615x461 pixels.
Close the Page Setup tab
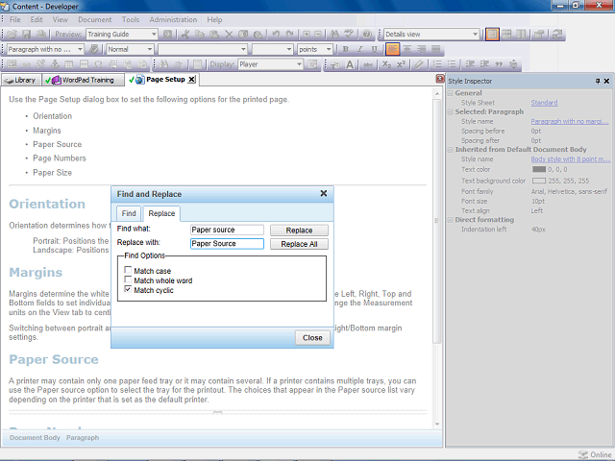pyautogui.click(x=191, y=80)
